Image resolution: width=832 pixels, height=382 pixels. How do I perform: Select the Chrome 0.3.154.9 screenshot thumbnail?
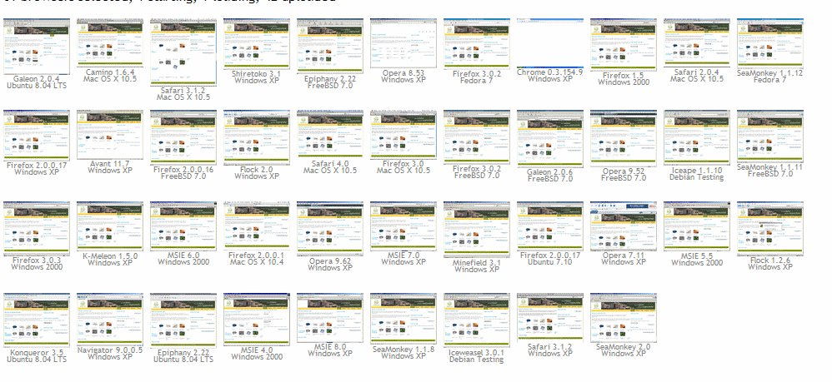click(549, 43)
